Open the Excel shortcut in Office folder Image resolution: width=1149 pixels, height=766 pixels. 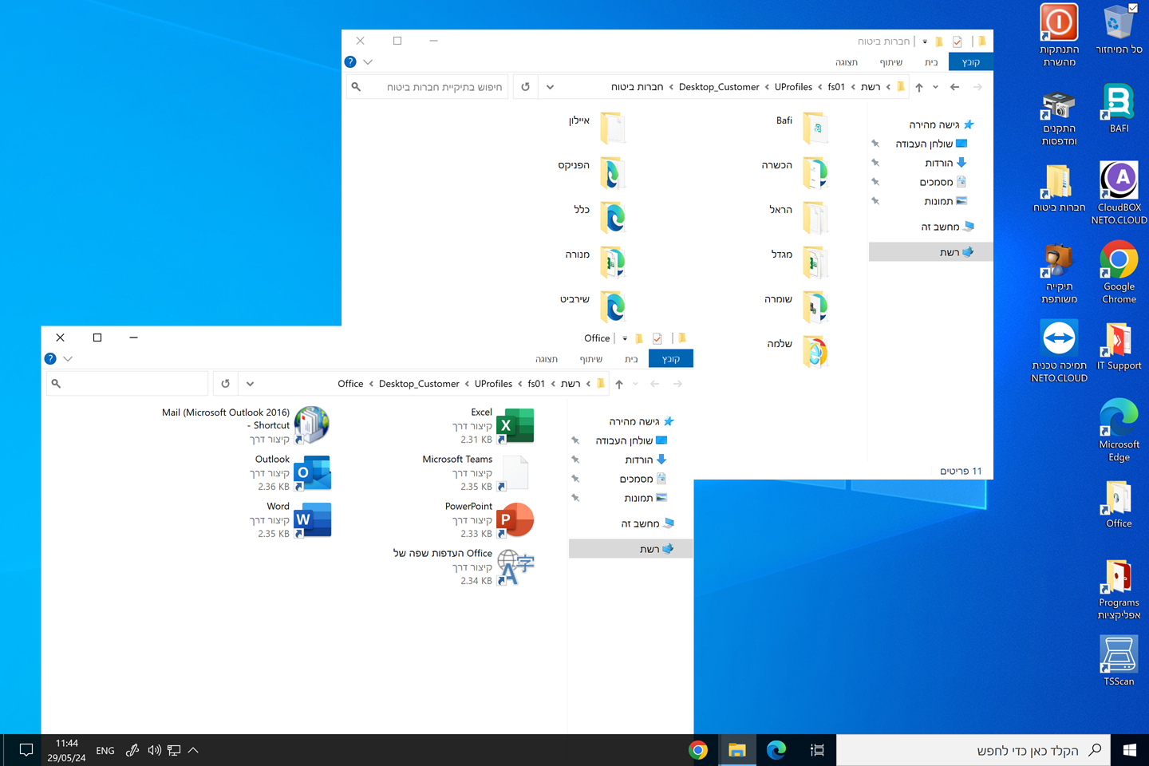(x=515, y=425)
